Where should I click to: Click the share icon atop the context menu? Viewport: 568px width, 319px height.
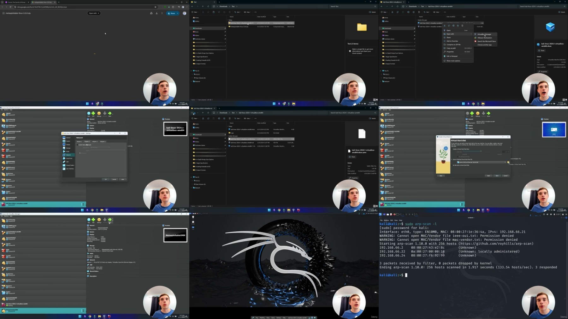coord(458,26)
